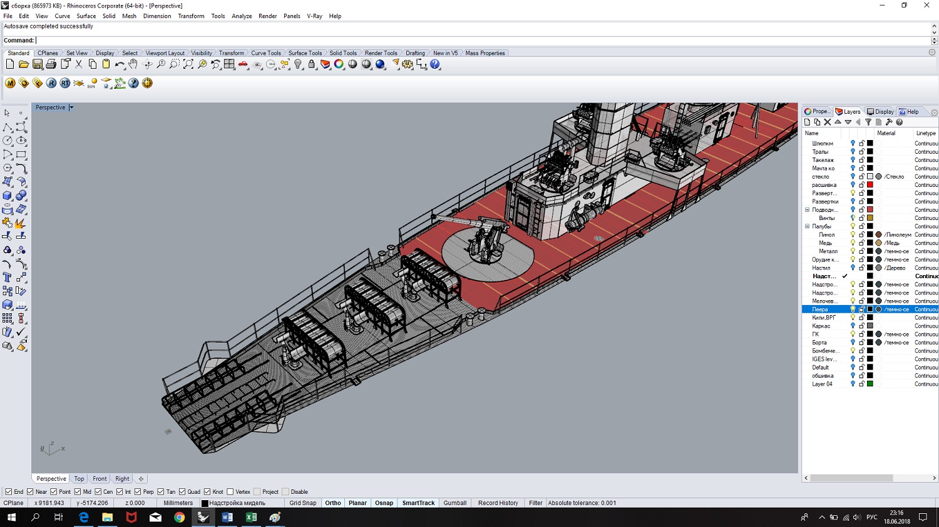Toggle the Quad osnap checkbox
Screen dimensions: 939x527
[x=182, y=492]
